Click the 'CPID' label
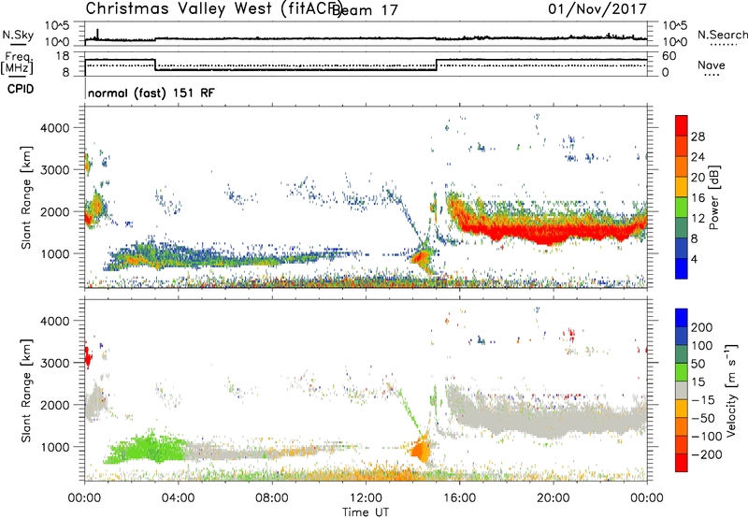Viewport: 748px width, 518px height. [x=21, y=89]
